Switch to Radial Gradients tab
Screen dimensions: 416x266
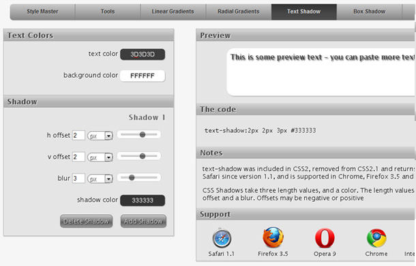[239, 12]
